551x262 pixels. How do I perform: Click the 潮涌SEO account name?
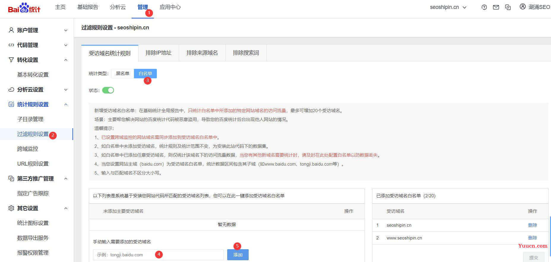(x=539, y=7)
